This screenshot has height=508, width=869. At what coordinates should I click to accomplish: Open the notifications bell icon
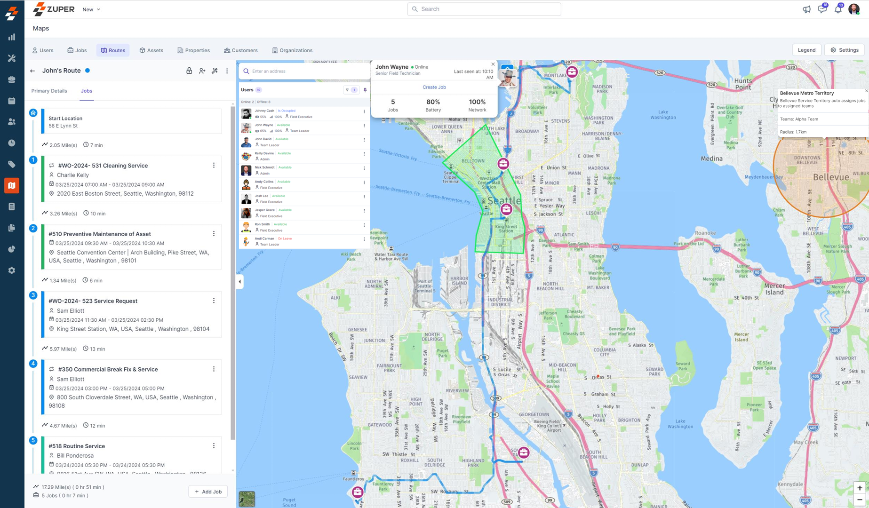point(838,9)
